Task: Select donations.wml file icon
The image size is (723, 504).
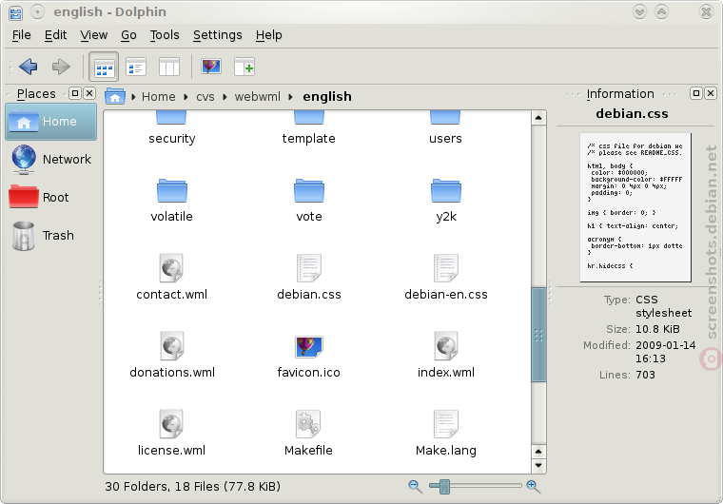Action: pyautogui.click(x=171, y=346)
